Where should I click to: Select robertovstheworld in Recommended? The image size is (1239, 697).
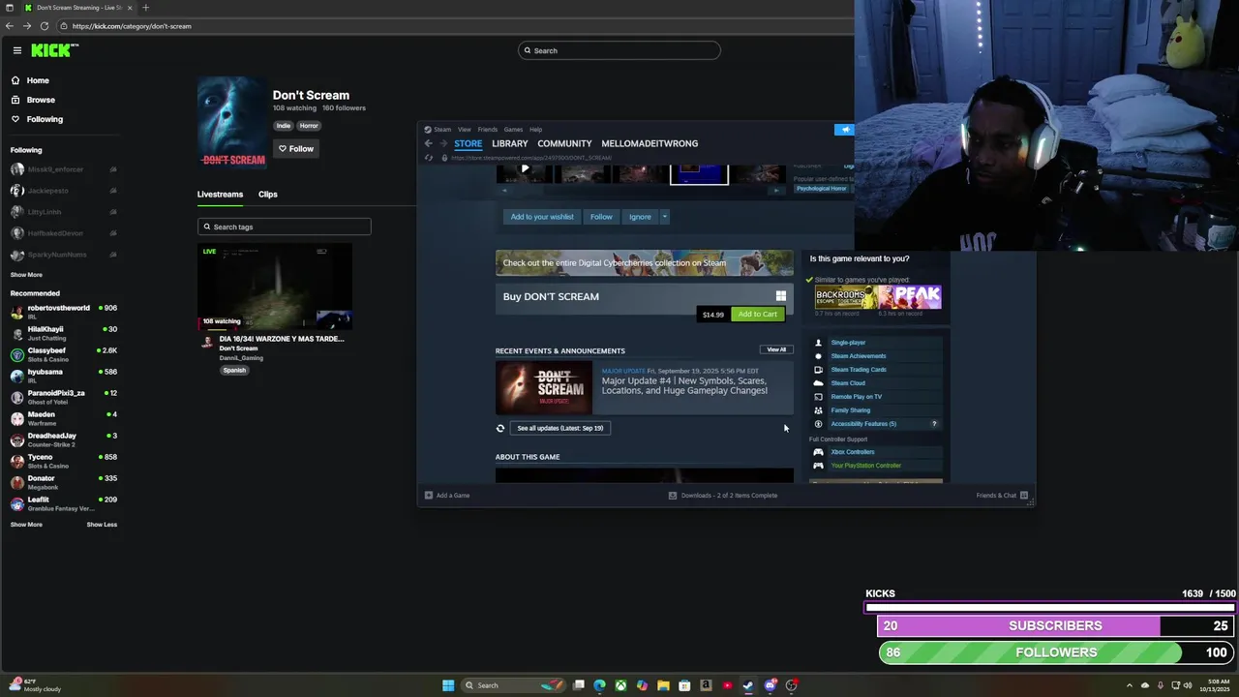coord(64,312)
